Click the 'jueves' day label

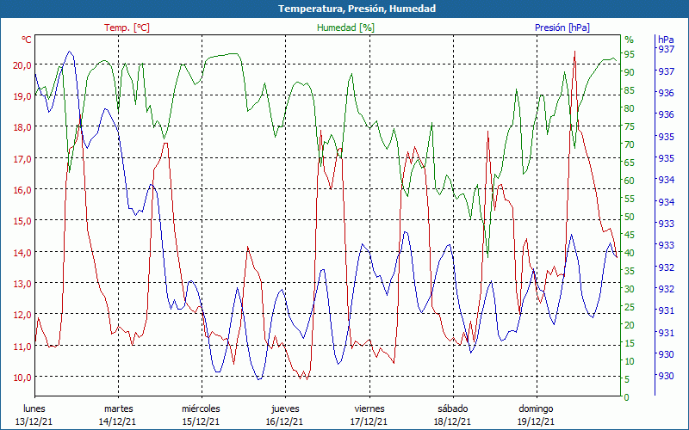tap(285, 409)
